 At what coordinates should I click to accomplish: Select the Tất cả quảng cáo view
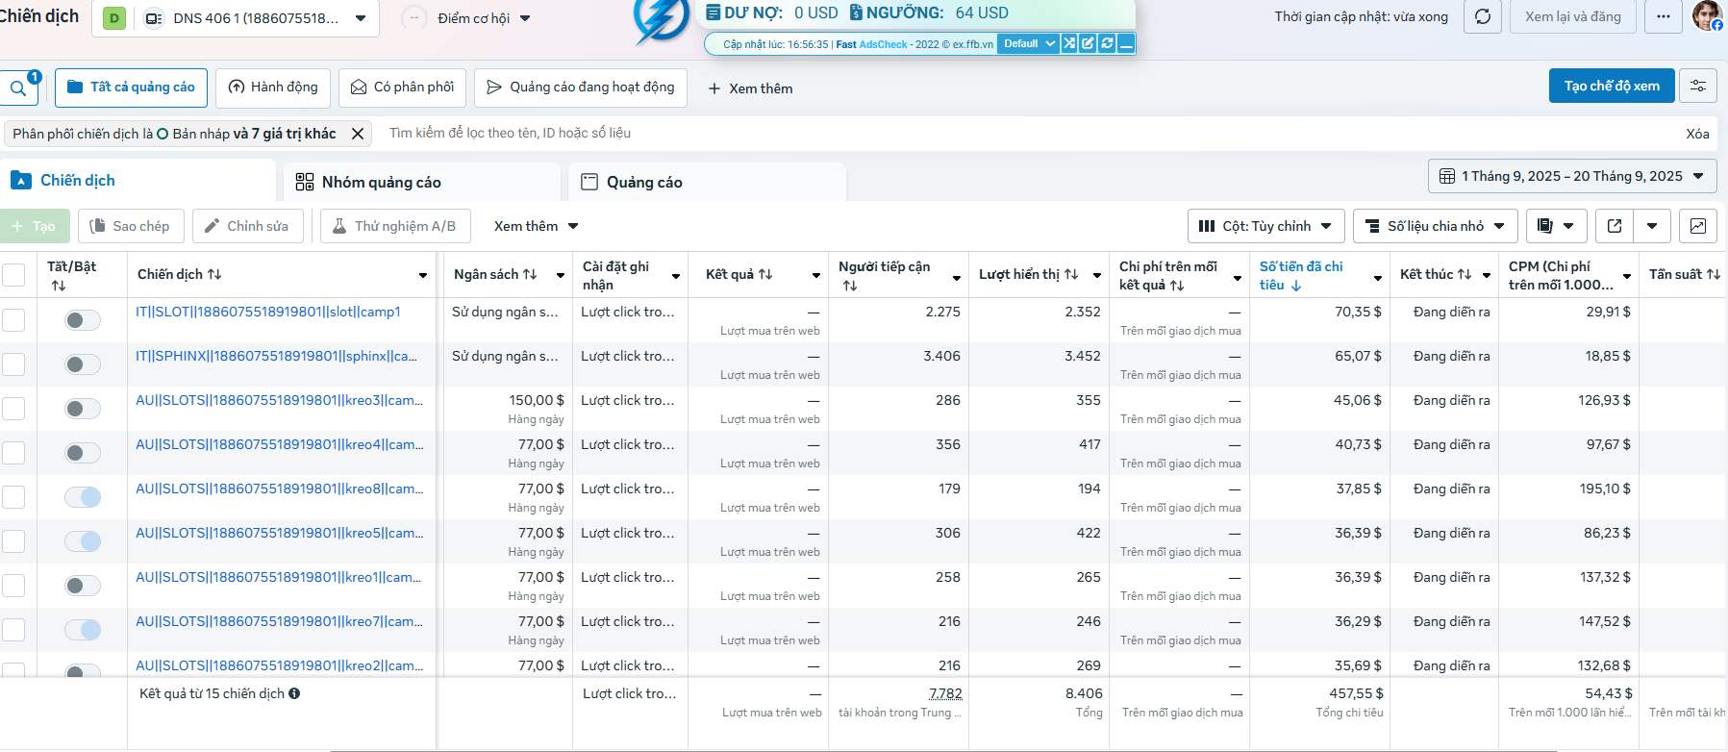[131, 88]
